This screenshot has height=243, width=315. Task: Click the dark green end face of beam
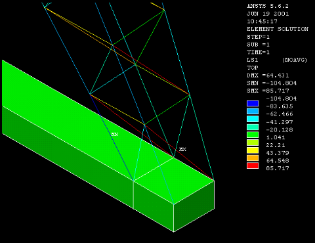[194, 206]
